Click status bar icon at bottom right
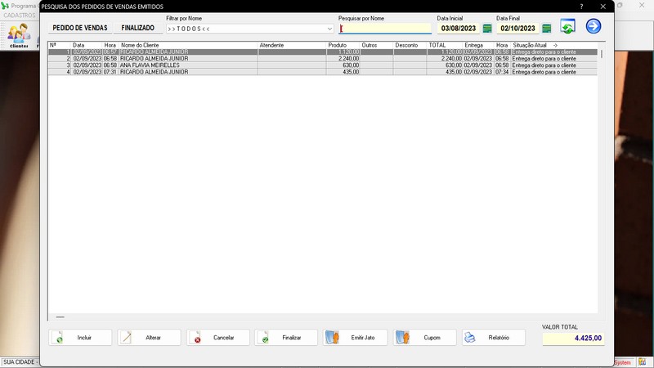 (x=643, y=362)
